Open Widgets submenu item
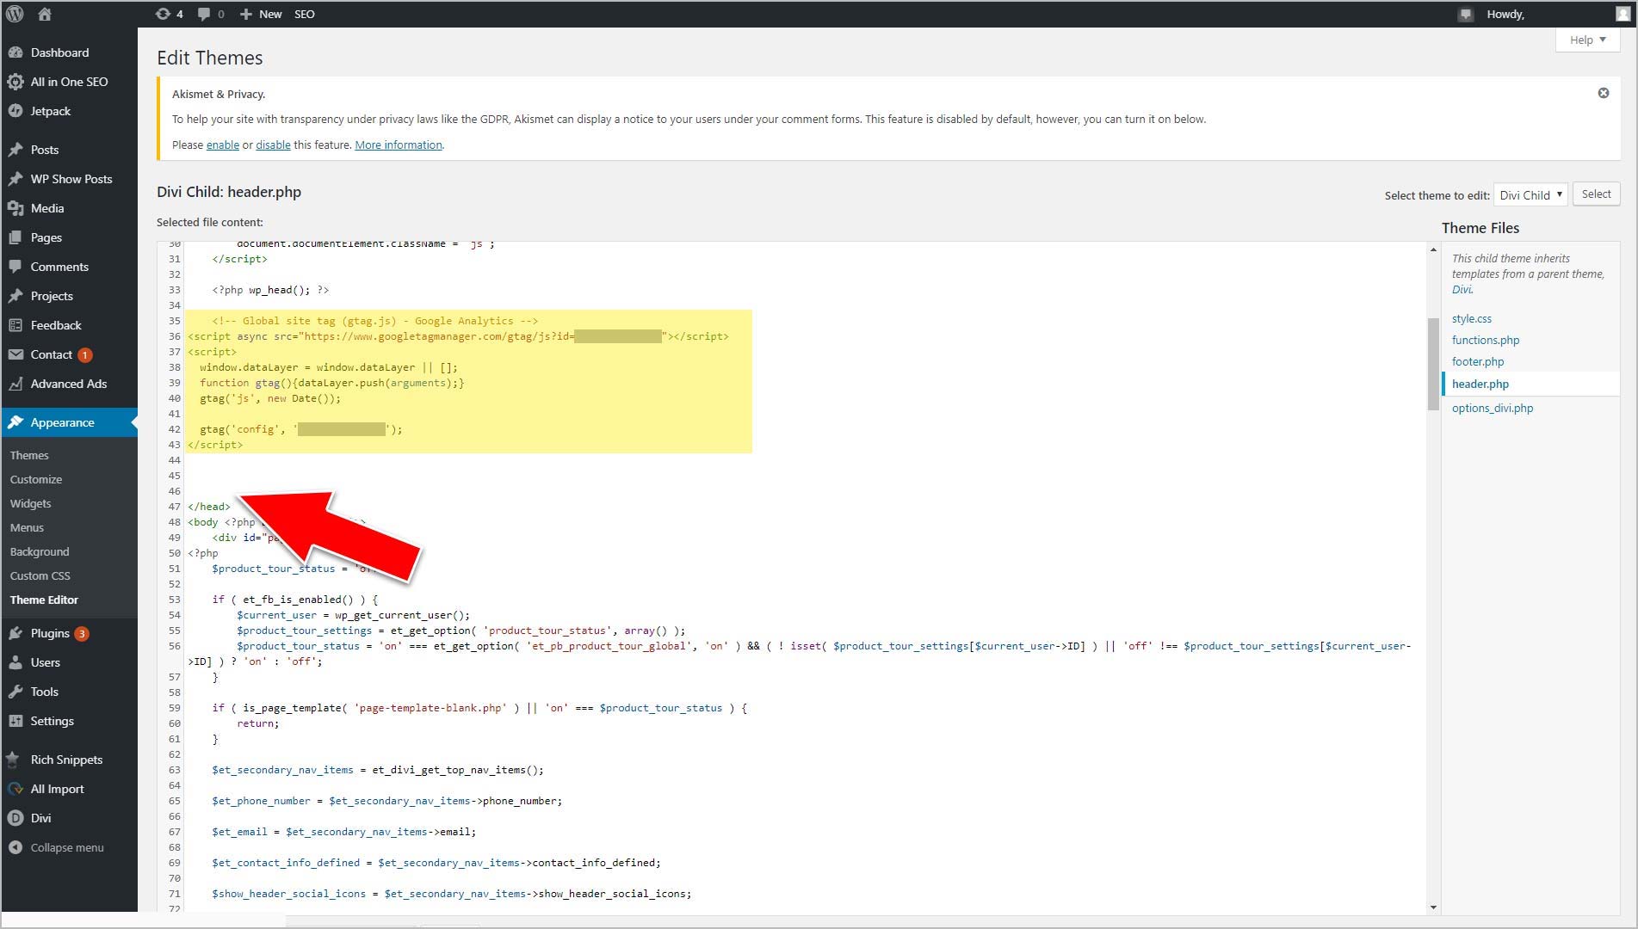The image size is (1638, 929). (31, 503)
